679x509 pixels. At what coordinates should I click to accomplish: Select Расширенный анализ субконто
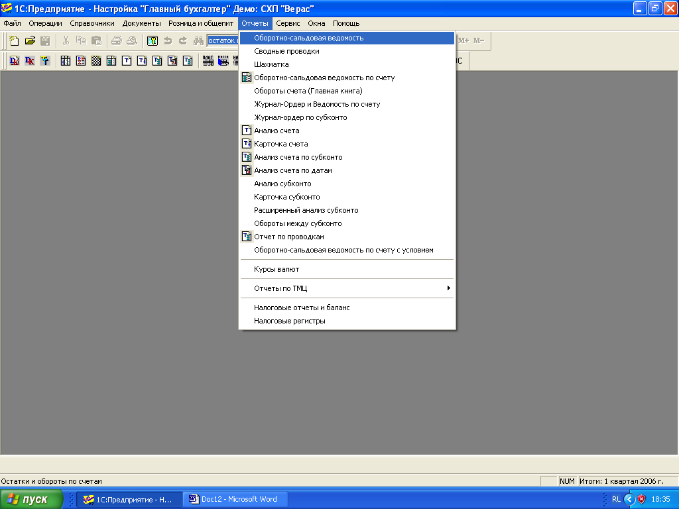point(347,210)
